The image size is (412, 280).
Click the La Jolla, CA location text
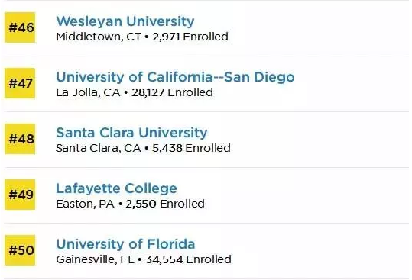point(88,92)
